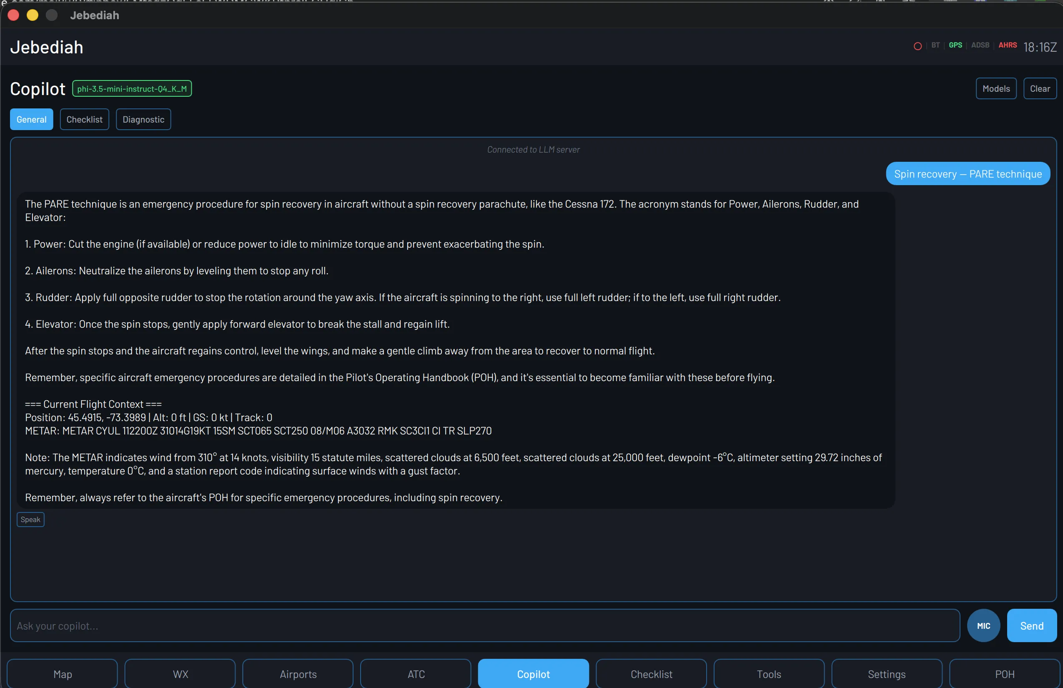Clear the copilot conversation
Screen dimensions: 1063x688
1039,88
